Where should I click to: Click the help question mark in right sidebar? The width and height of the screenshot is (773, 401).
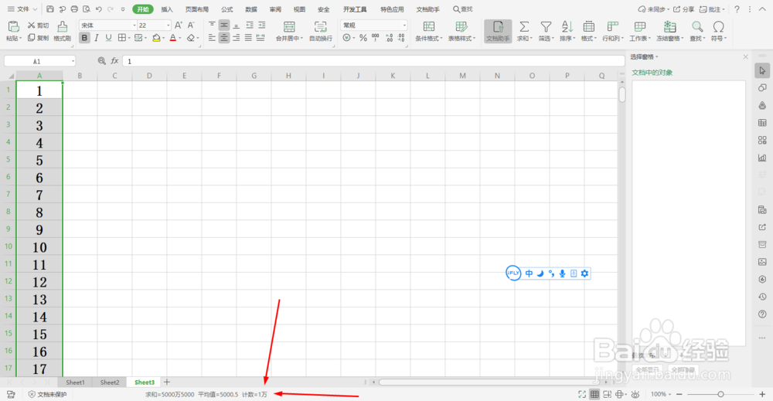pyautogui.click(x=762, y=314)
